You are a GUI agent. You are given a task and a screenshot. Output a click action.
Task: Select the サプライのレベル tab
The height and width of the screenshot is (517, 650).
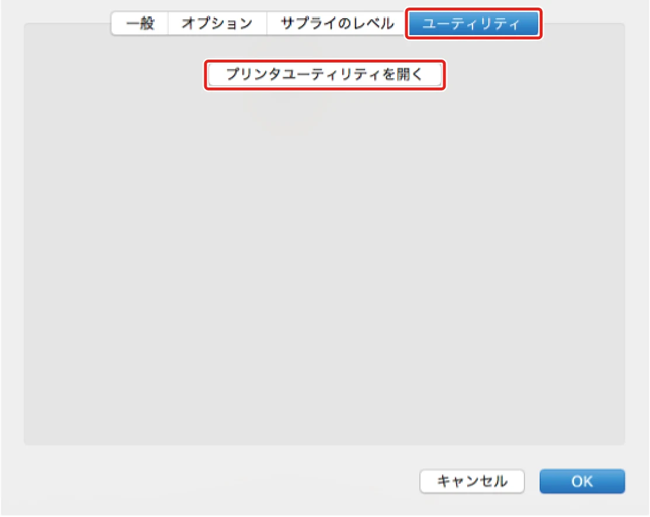(x=337, y=23)
